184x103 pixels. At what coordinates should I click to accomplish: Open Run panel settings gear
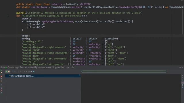point(180,68)
